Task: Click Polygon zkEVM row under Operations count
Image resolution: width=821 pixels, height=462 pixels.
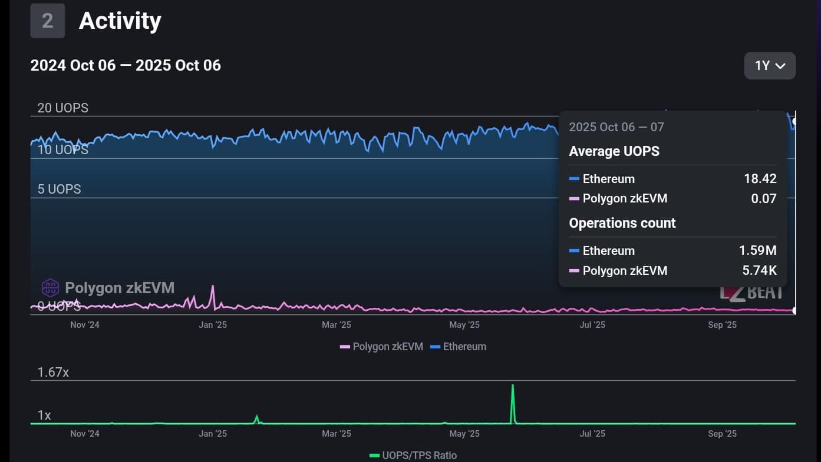Action: (x=672, y=271)
